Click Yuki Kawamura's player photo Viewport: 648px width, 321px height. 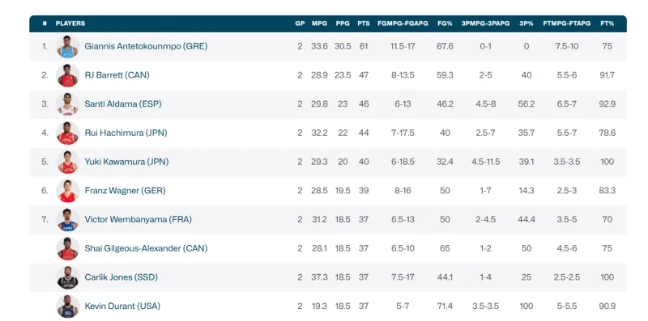[x=67, y=162]
